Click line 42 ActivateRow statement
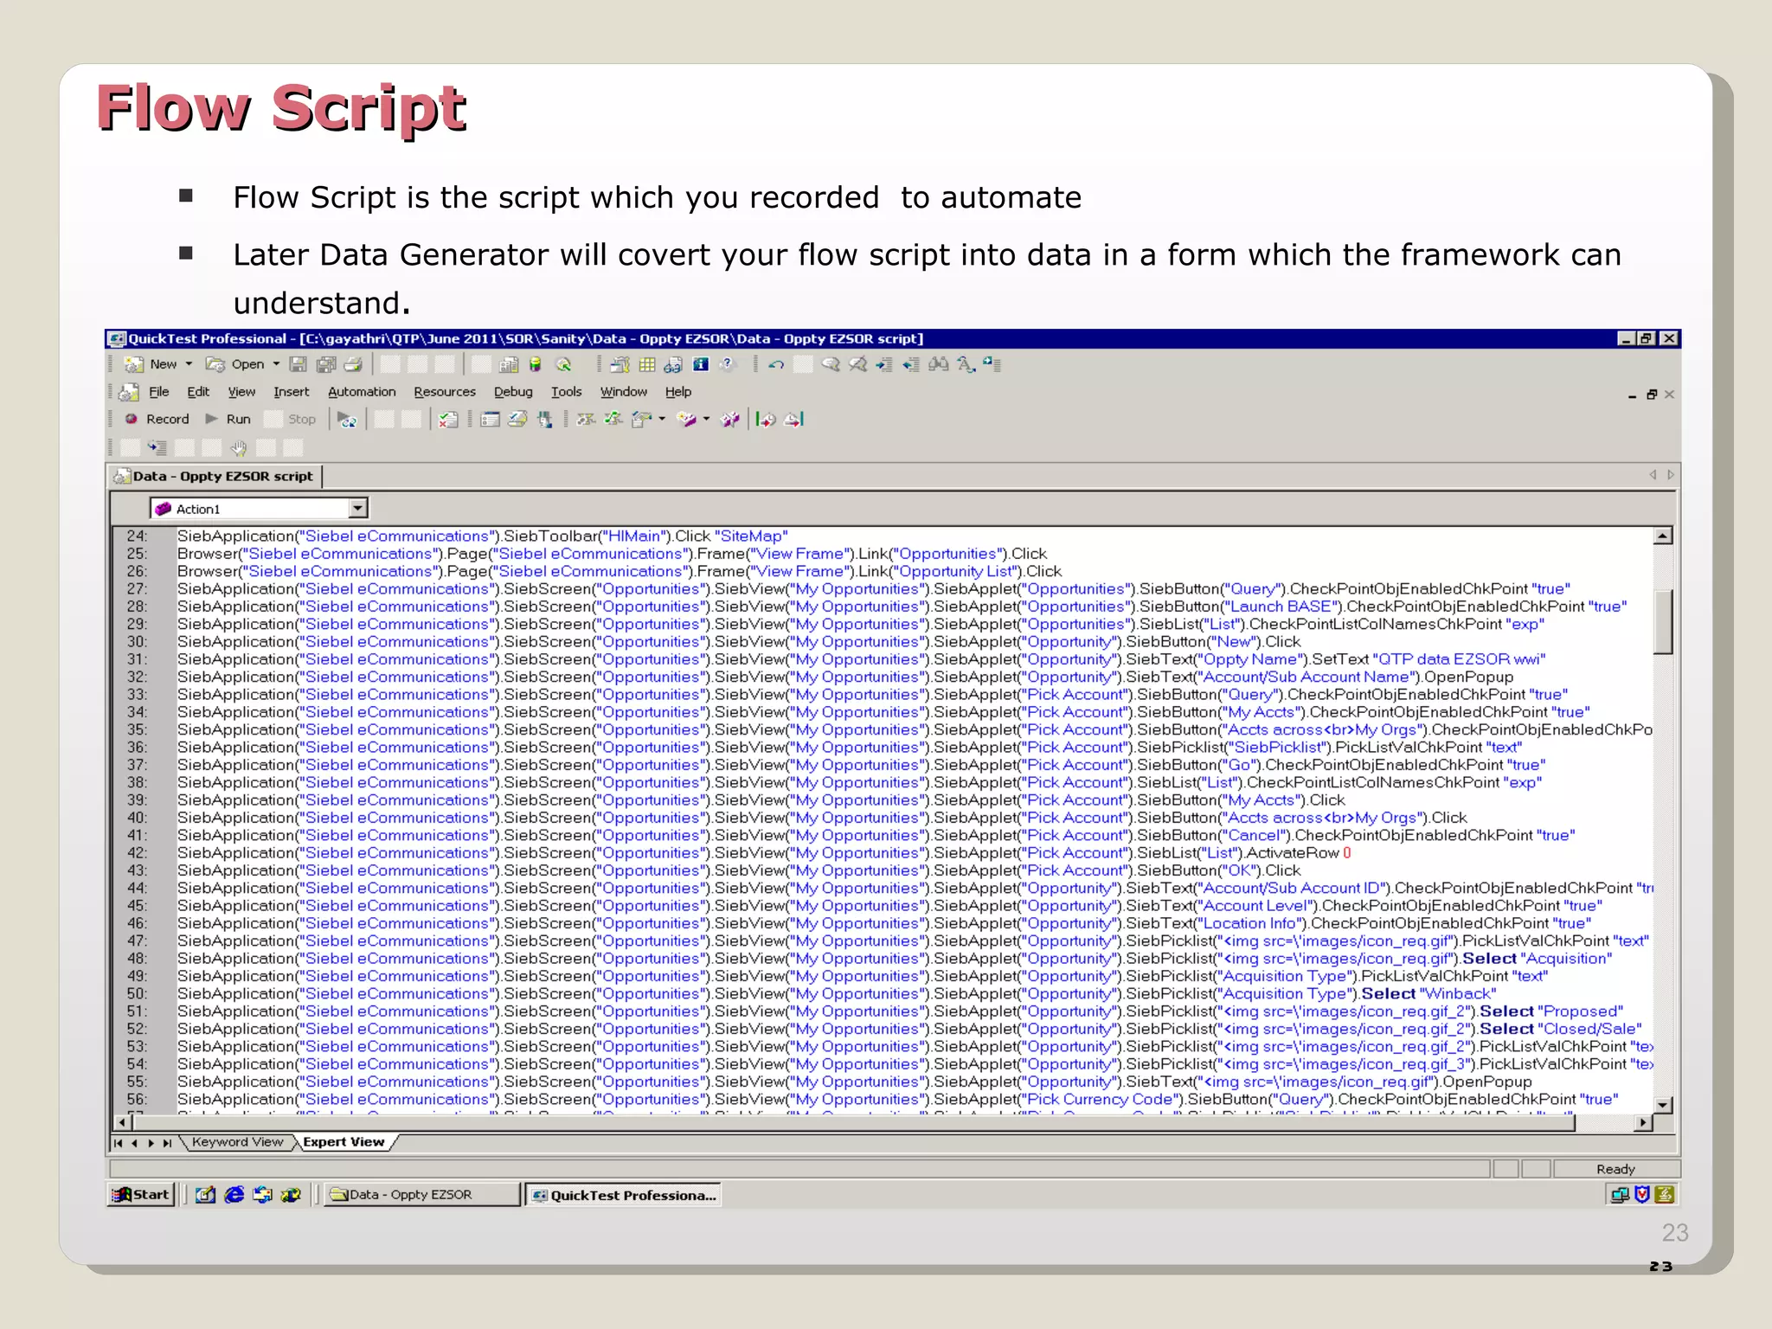The height and width of the screenshot is (1329, 1772). click(764, 853)
